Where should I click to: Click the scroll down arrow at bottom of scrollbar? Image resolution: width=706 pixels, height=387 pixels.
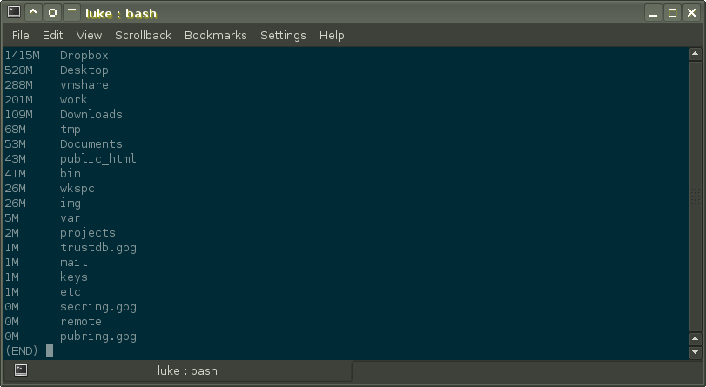tap(696, 351)
